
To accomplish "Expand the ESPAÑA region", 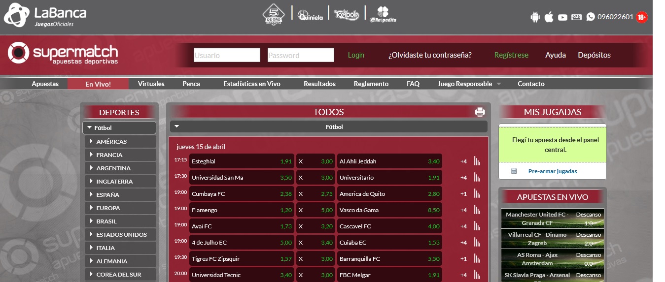I will click(120, 194).
